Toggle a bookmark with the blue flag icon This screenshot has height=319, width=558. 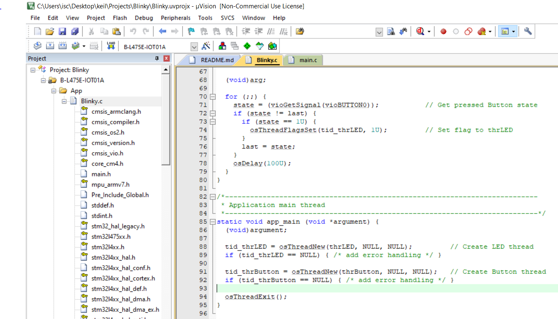pos(191,32)
